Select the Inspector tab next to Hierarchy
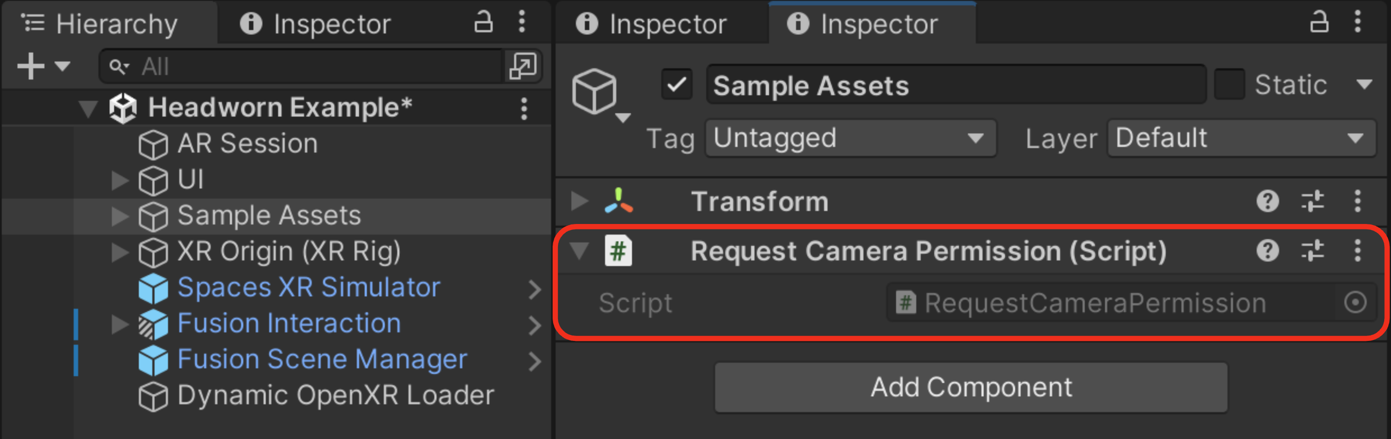1391x439 pixels. 315,24
